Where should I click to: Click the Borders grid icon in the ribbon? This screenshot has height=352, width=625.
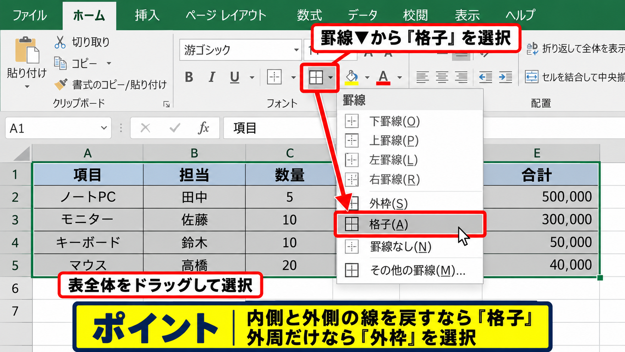(x=316, y=77)
